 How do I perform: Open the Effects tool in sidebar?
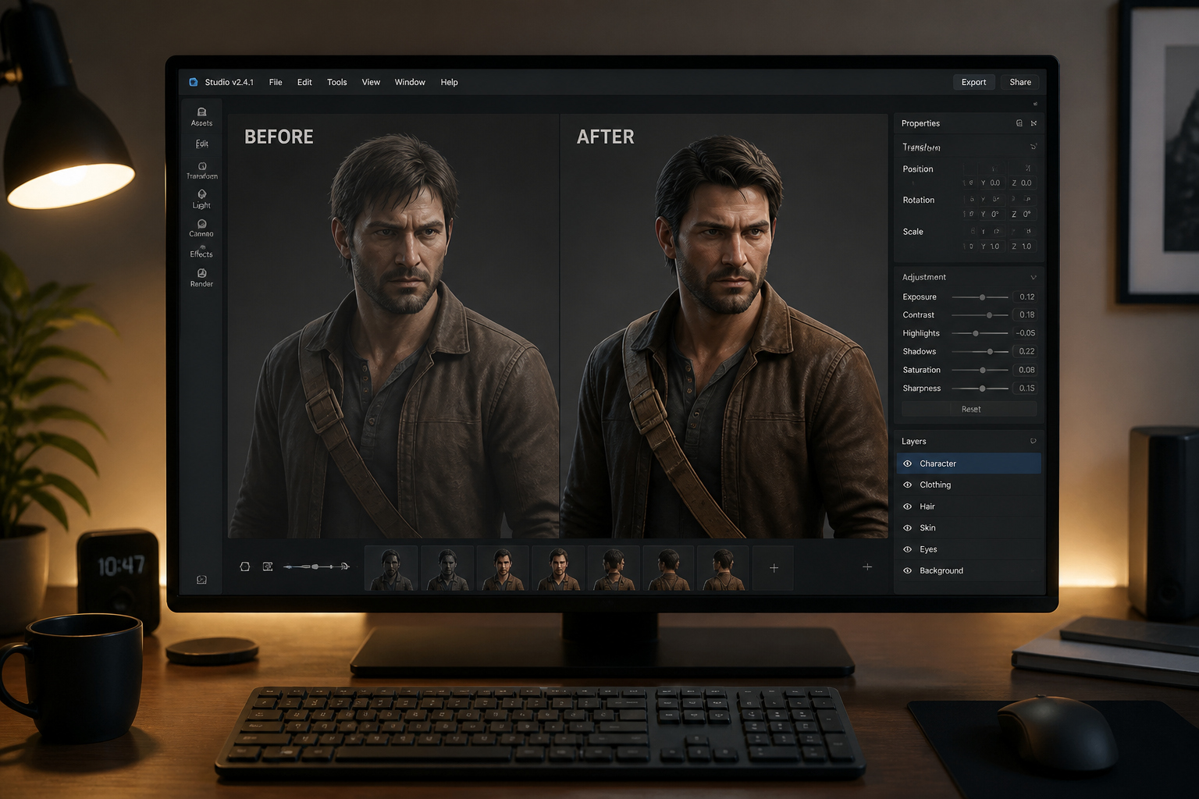(201, 251)
